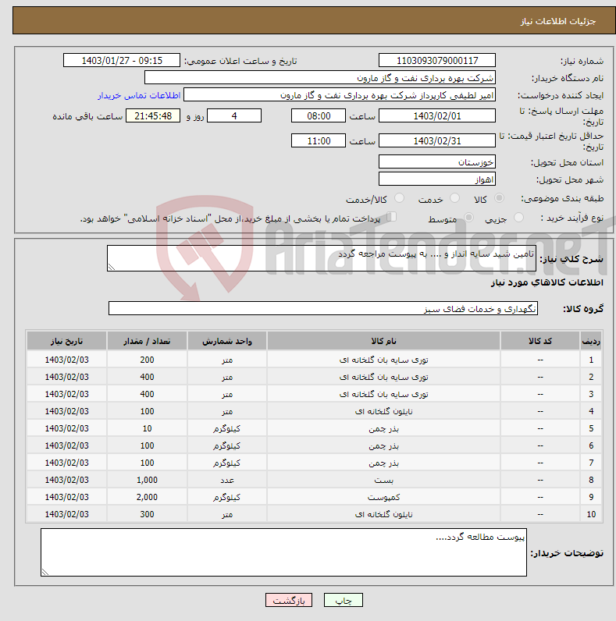Viewport: 616px width, 621px height.
Task: Click row 8 item name بست
Action: 383,480
